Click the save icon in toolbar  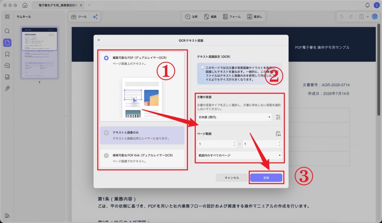coord(361,16)
